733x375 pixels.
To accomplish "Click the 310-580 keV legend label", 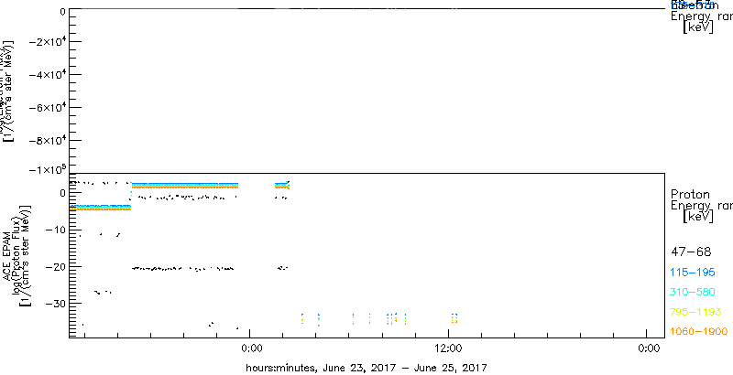I will coord(694,293).
